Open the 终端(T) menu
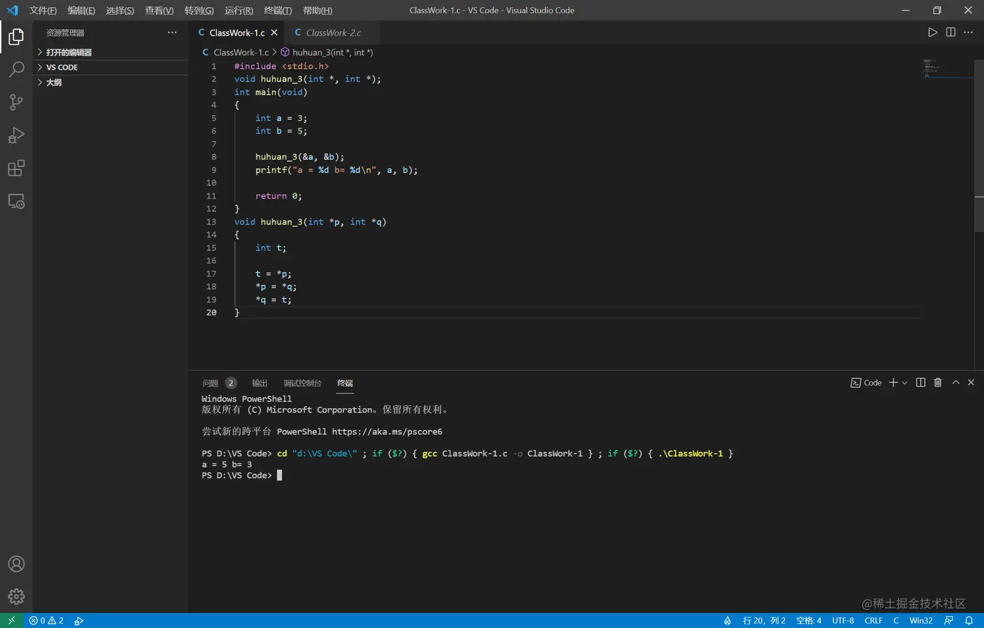Viewport: 984px width, 628px height. tap(278, 10)
